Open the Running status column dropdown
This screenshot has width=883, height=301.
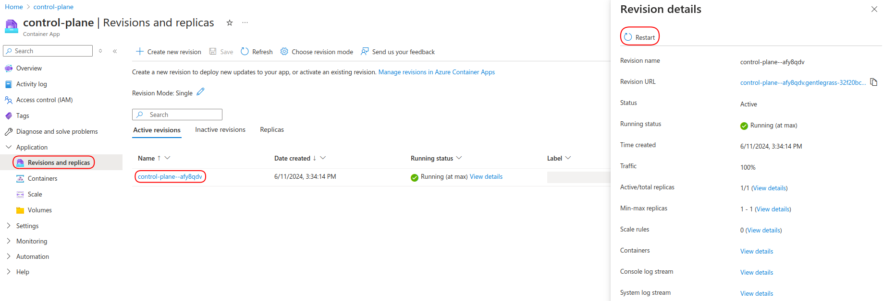coord(459,158)
